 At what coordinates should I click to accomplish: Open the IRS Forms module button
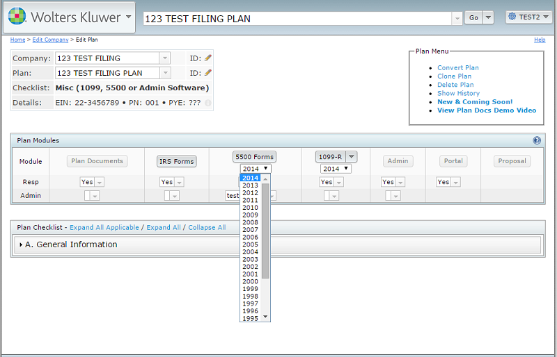click(x=177, y=161)
